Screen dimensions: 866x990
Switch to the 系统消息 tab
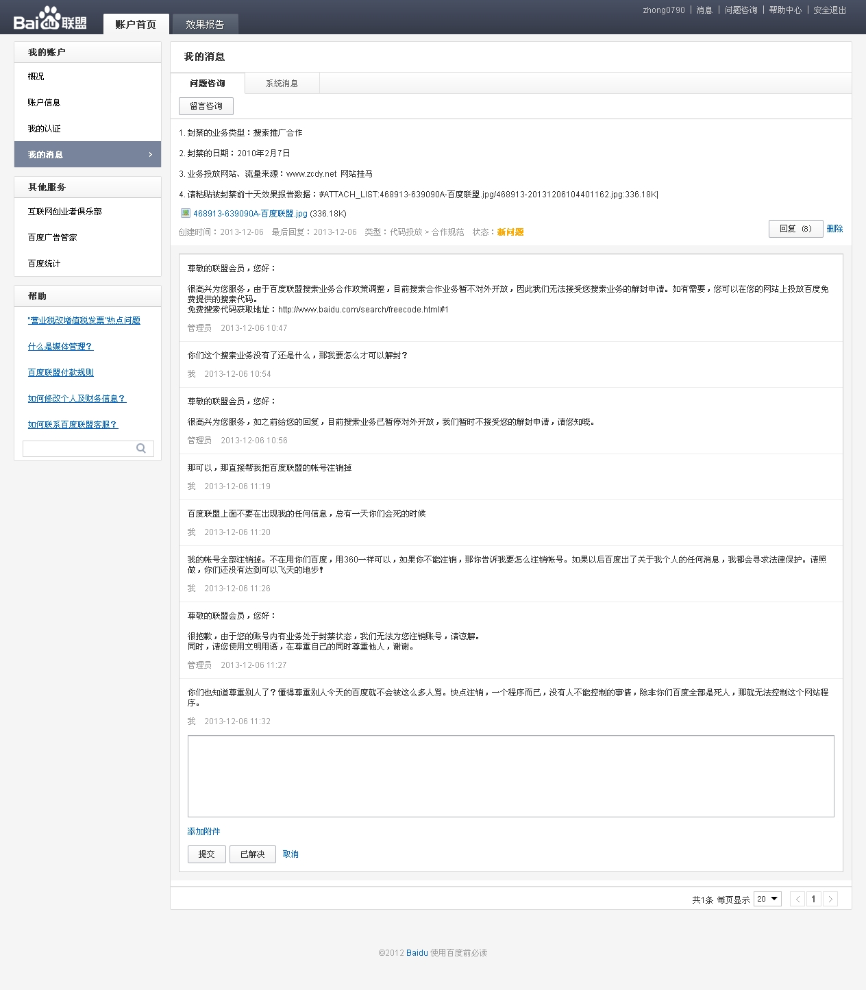click(282, 83)
